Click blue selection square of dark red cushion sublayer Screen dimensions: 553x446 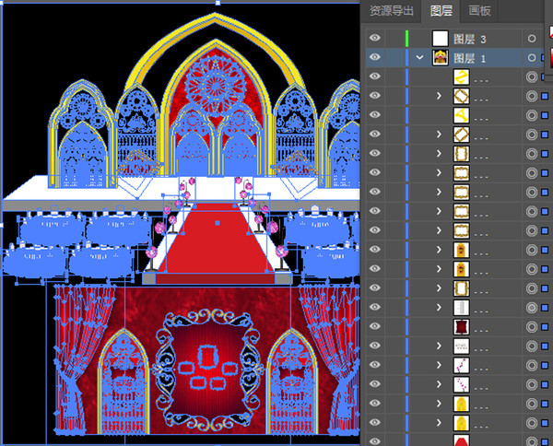(x=545, y=327)
